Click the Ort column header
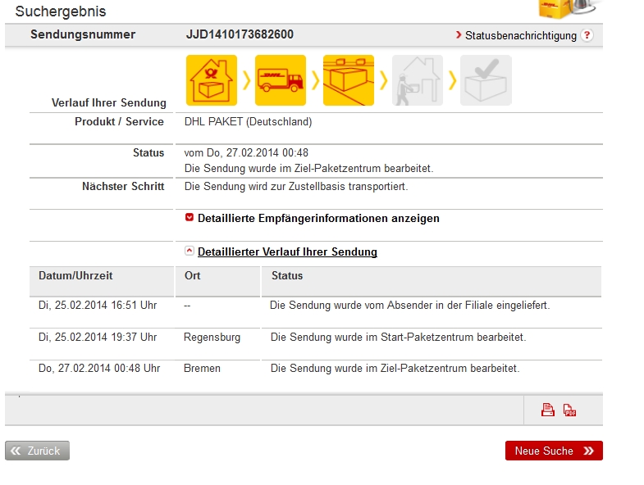Screen dimensions: 644x485 point(193,276)
